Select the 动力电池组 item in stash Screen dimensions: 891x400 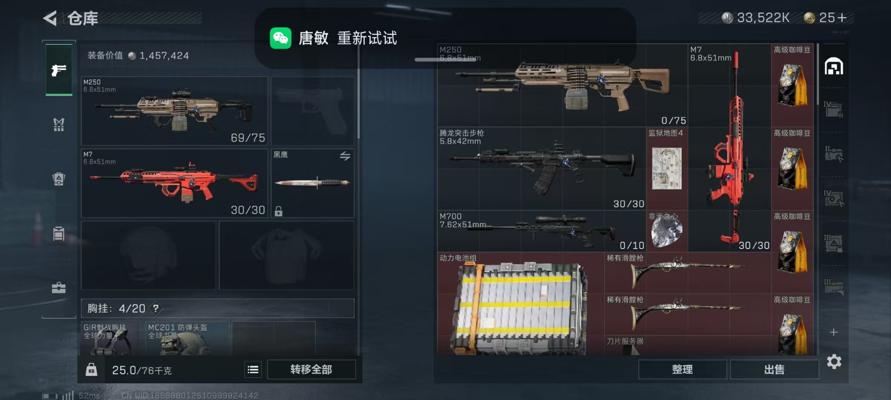click(521, 304)
